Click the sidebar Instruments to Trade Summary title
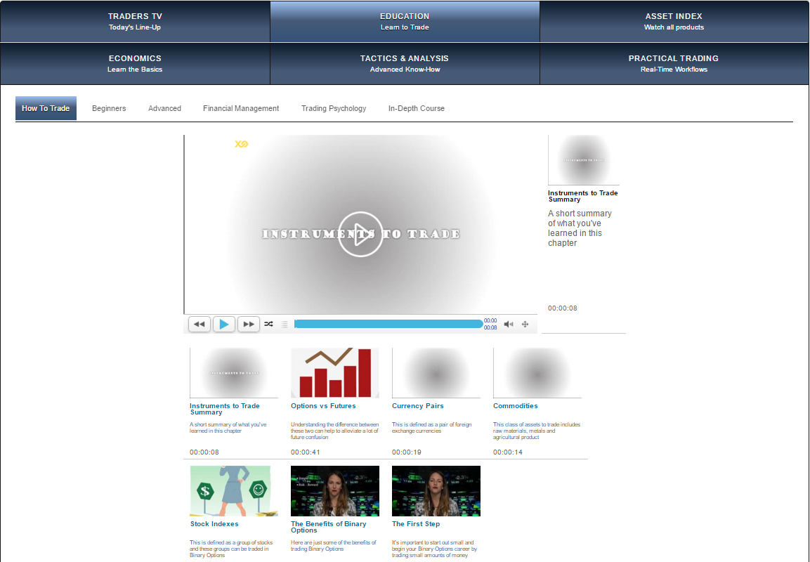This screenshot has width=810, height=562. (582, 196)
